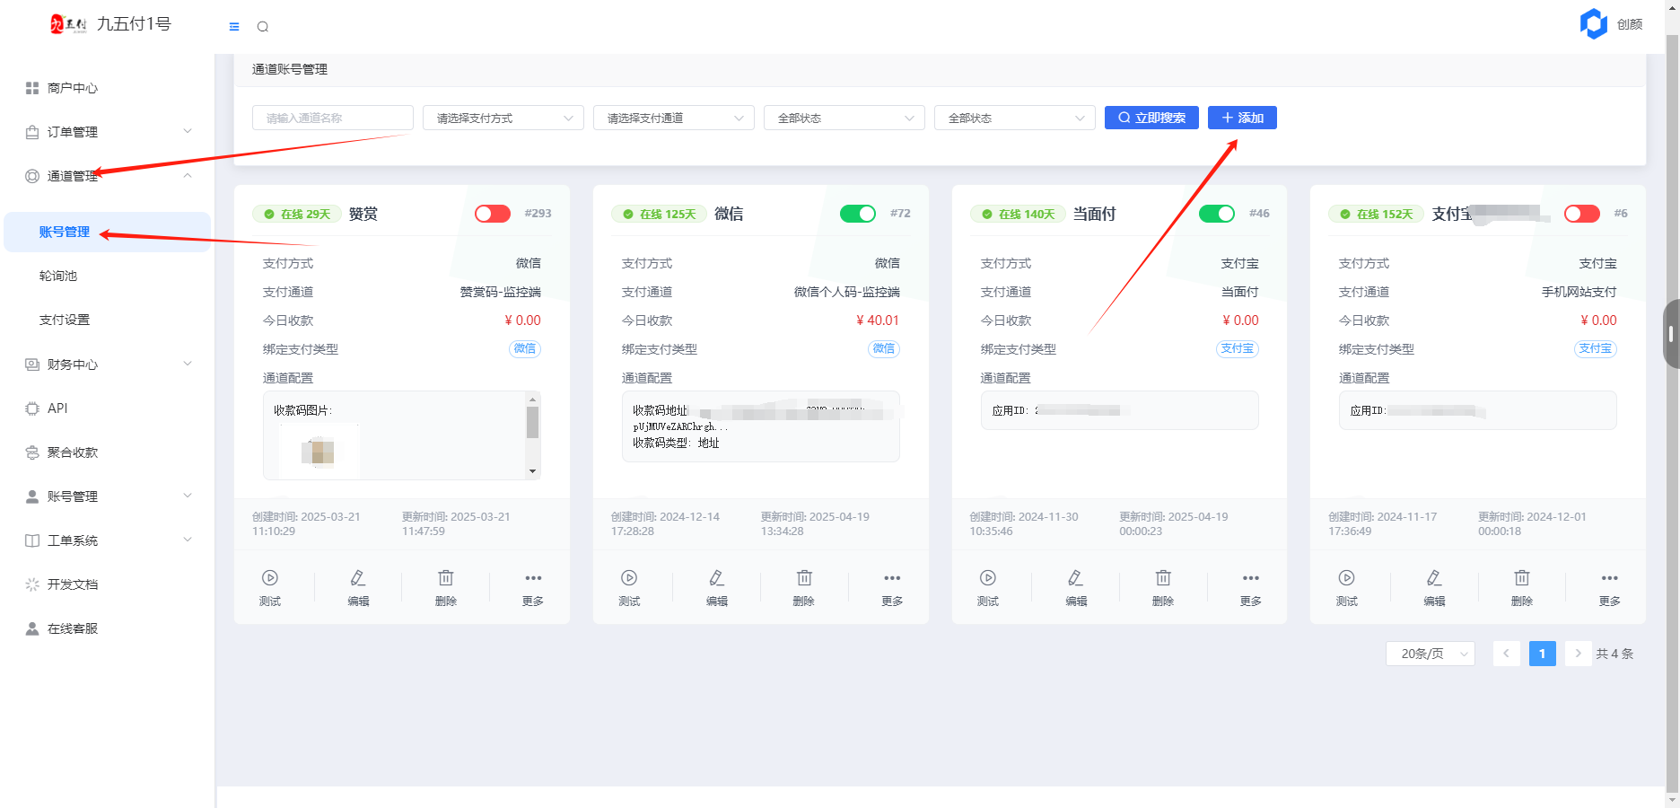The height and width of the screenshot is (808, 1680).
Task: Click the 在线 140天 status badge
Action: tap(1018, 214)
